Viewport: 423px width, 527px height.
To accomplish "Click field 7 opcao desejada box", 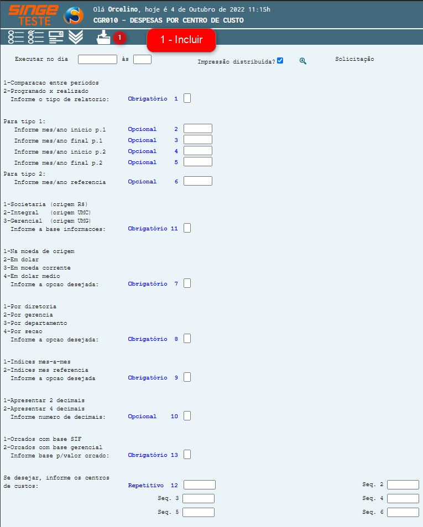I will pyautogui.click(x=187, y=283).
